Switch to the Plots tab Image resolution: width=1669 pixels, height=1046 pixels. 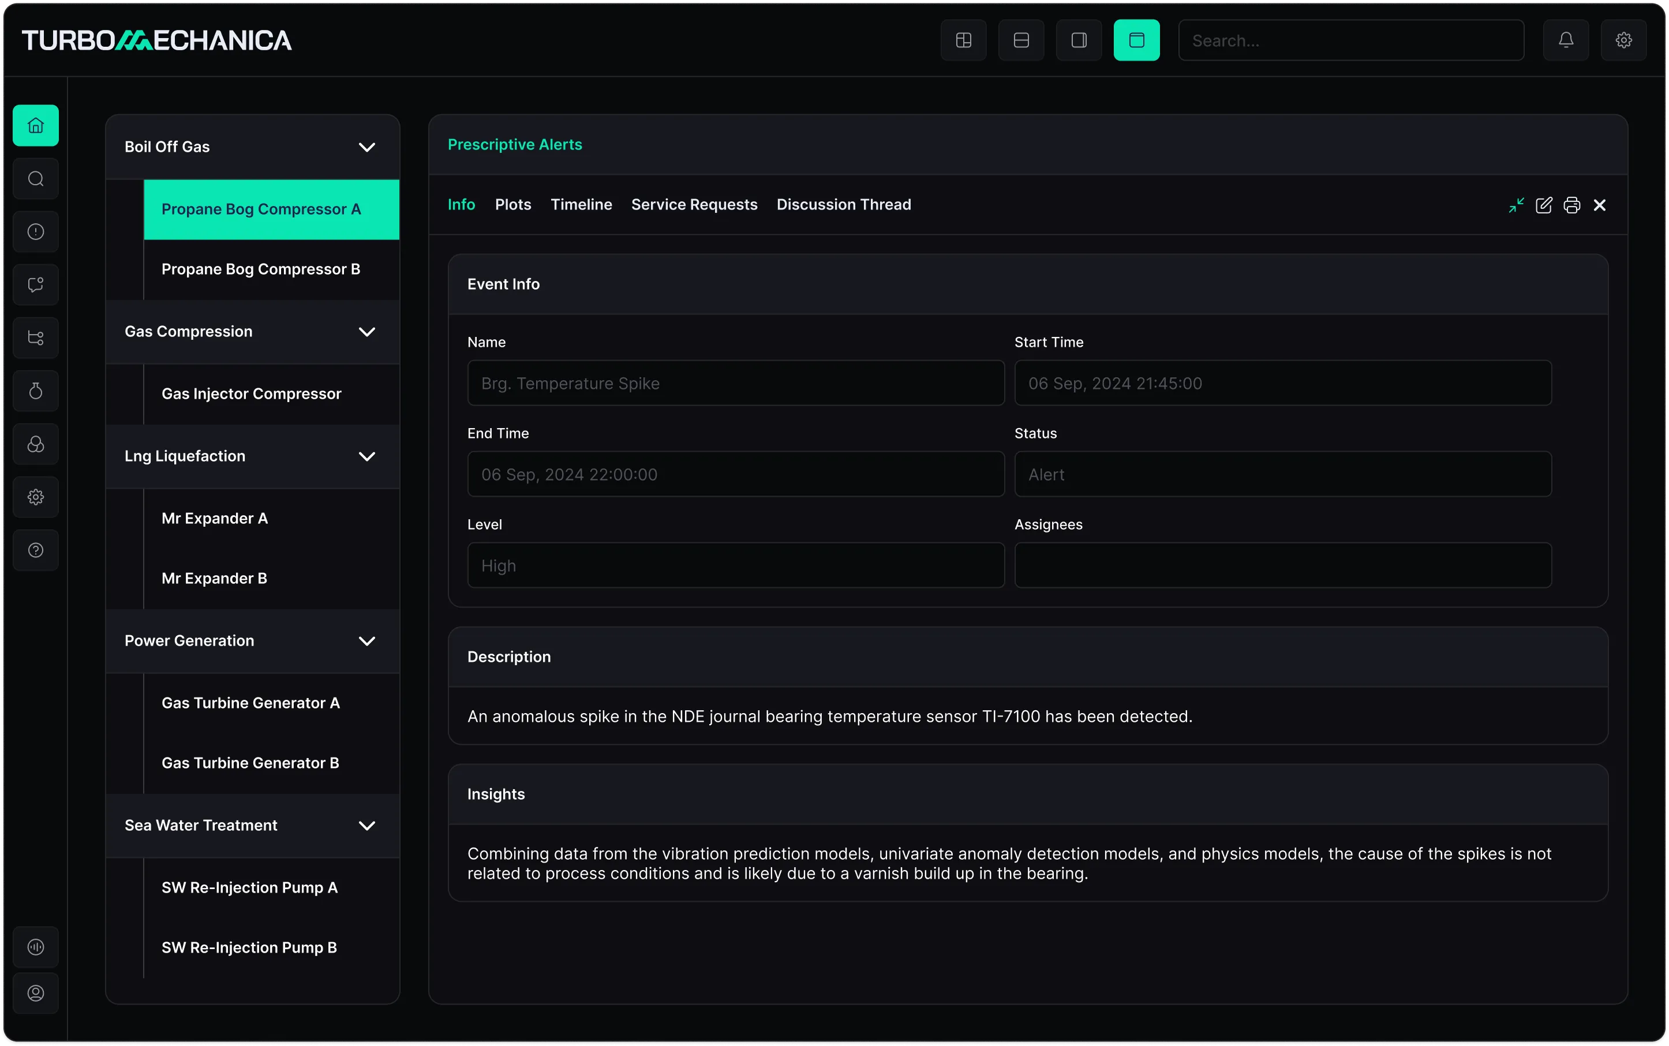point(512,204)
